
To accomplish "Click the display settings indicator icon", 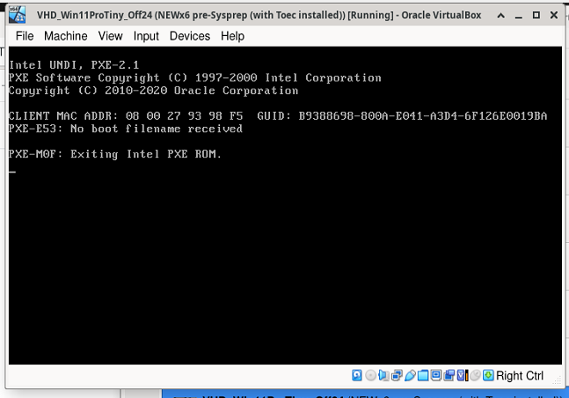I will point(436,375).
